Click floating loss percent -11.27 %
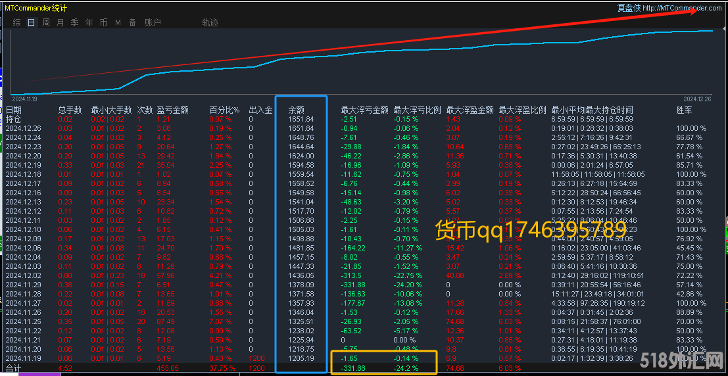The height and width of the screenshot is (376, 728). click(x=408, y=248)
